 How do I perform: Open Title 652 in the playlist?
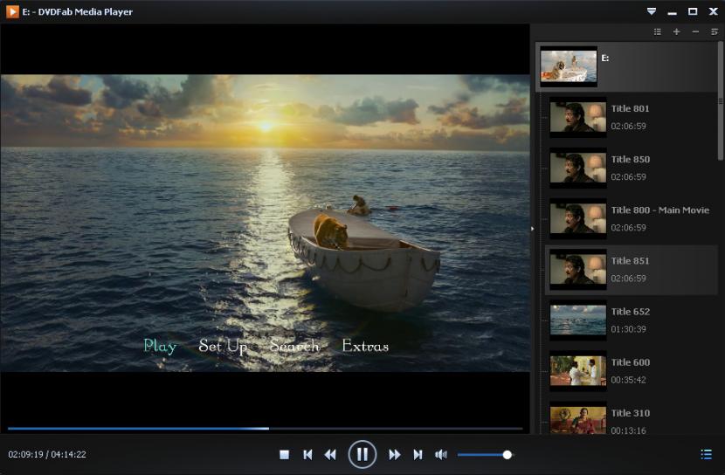tap(632, 320)
